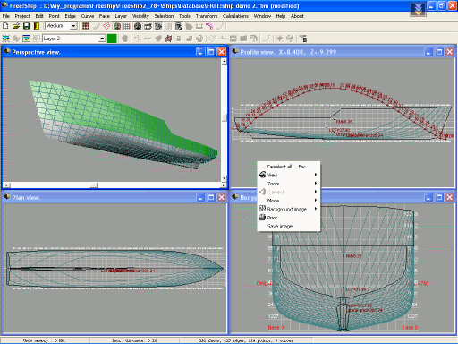This screenshot has width=458, height=344.
Task: Open the Project menu
Action: coord(22,16)
